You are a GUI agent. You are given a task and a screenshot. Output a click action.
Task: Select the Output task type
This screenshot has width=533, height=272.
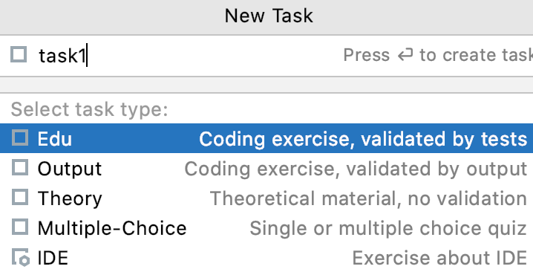pyautogui.click(x=266, y=168)
